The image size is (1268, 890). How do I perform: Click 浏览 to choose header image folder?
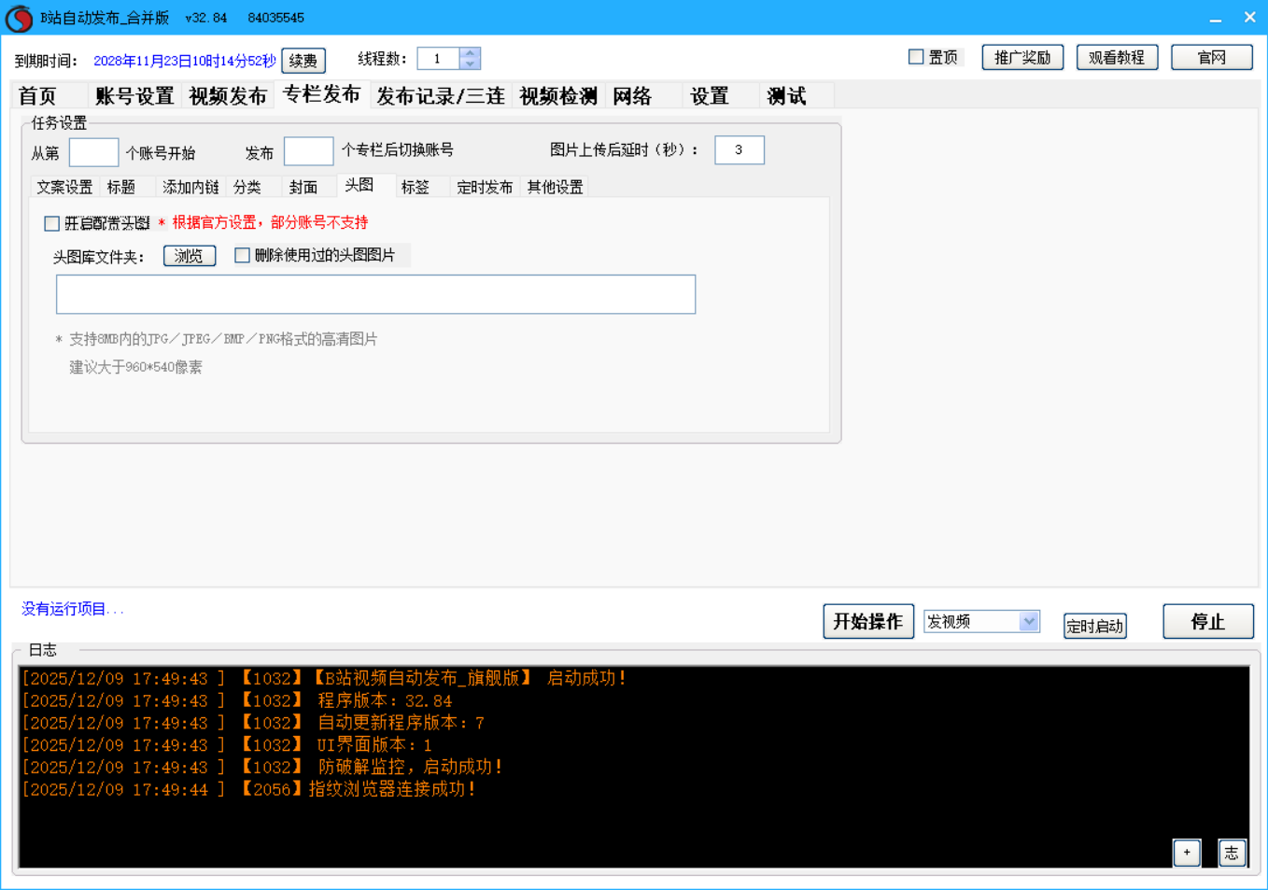190,256
